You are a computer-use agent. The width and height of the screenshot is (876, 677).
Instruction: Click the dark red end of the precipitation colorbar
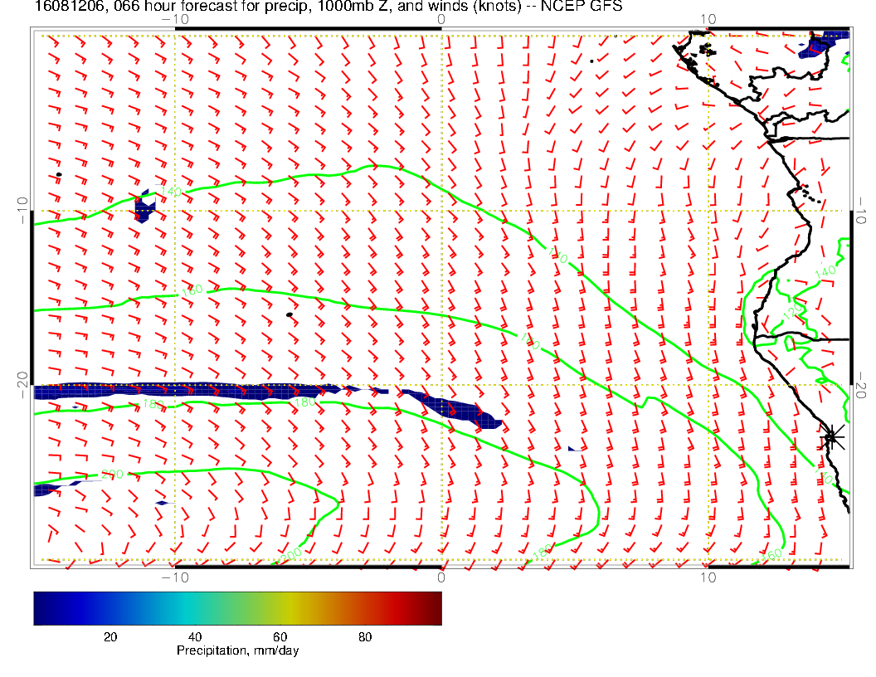point(435,607)
